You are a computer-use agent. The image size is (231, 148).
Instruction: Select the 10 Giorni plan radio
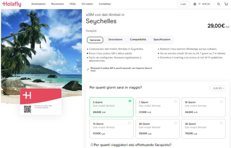pos(221,102)
